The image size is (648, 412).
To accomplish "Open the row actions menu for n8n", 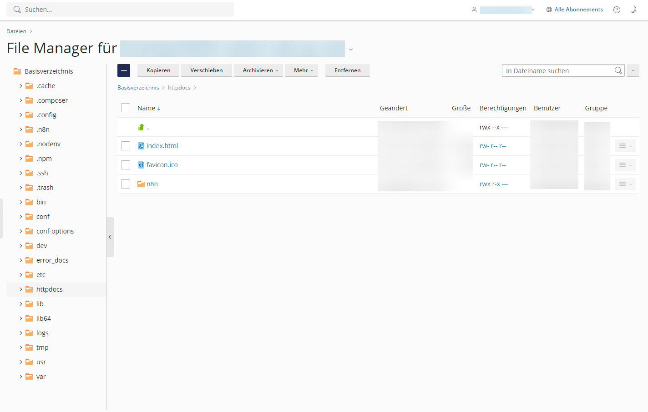I will [x=625, y=184].
